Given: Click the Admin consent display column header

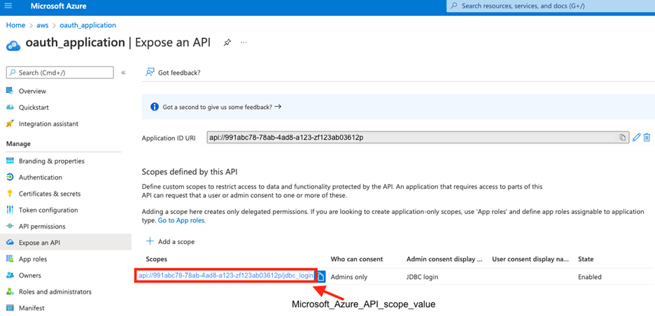Looking at the screenshot, I should point(444,259).
